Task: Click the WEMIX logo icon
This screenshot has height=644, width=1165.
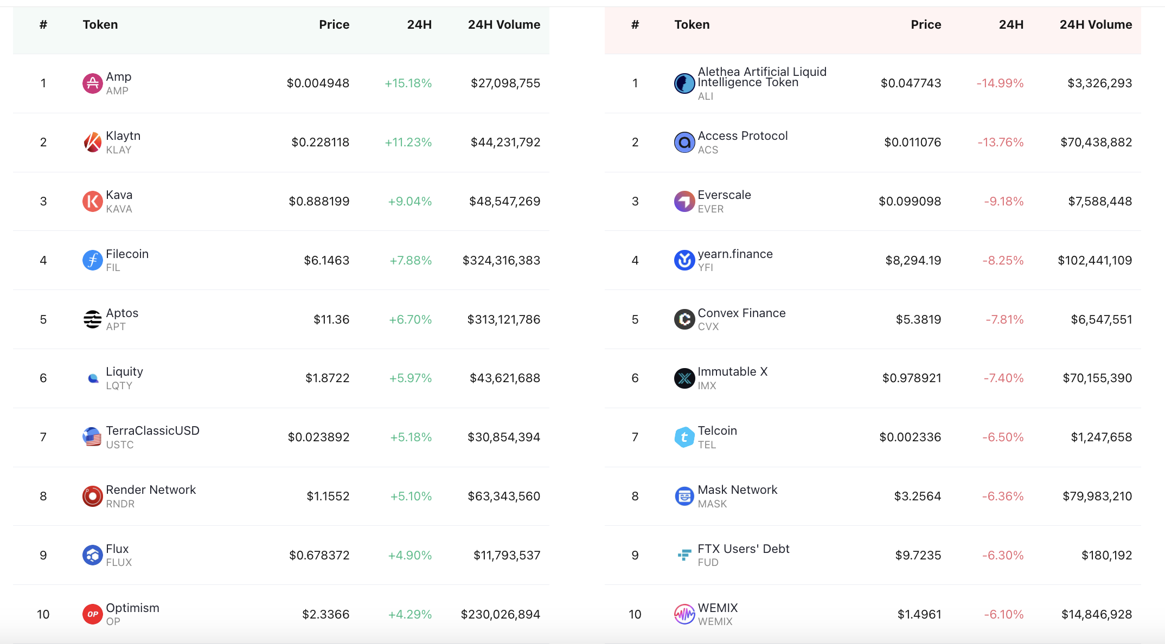Action: (x=684, y=615)
